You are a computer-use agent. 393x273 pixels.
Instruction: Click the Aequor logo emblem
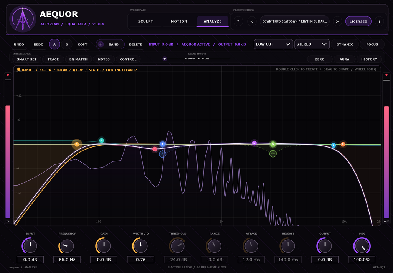[x=23, y=19]
